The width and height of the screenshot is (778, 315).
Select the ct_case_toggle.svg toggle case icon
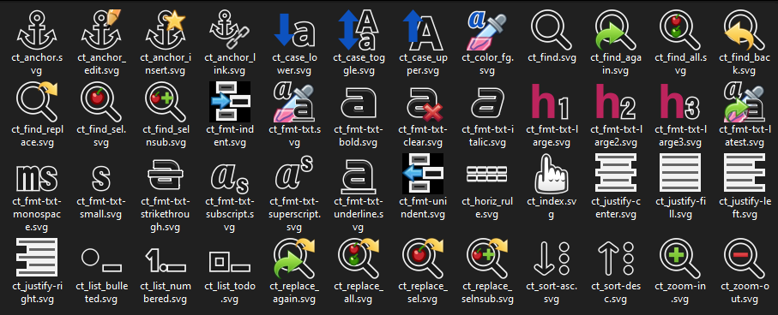[x=359, y=30]
